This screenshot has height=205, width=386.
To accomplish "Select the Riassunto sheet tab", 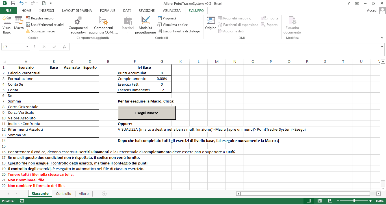I will tap(40, 193).
